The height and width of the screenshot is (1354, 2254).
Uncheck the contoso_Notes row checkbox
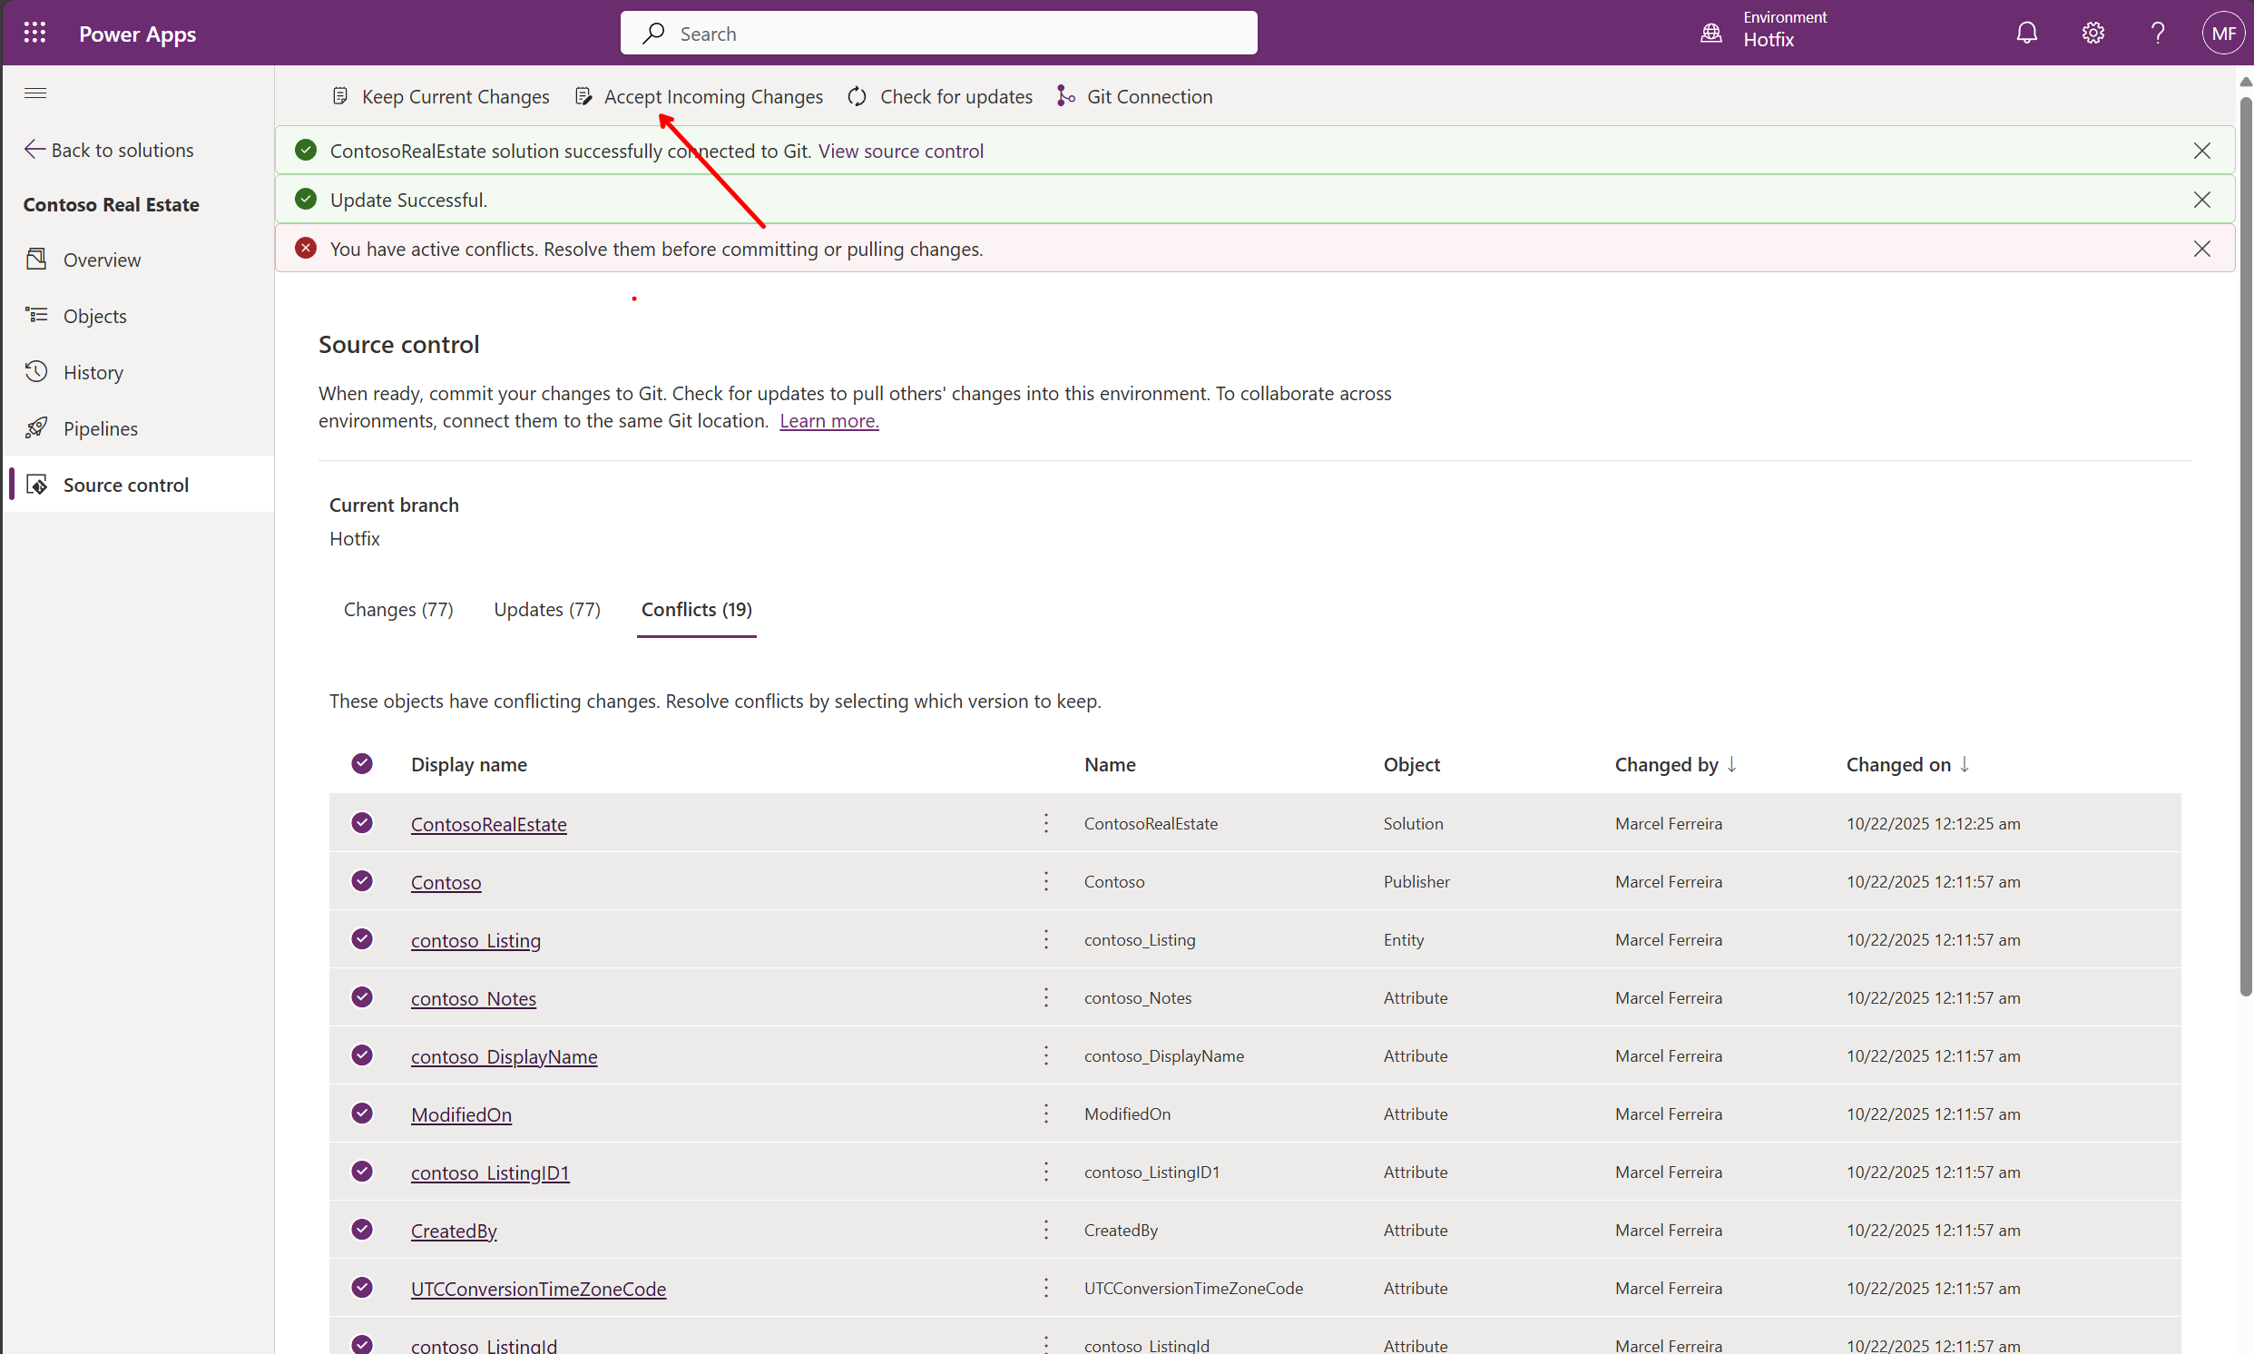[x=362, y=997]
